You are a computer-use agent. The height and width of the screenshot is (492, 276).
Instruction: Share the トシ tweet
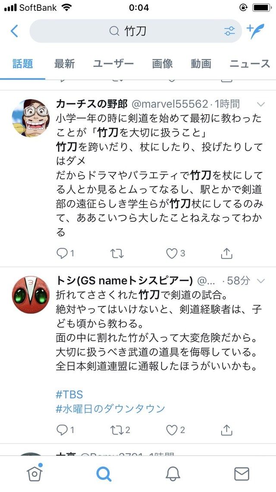(226, 430)
